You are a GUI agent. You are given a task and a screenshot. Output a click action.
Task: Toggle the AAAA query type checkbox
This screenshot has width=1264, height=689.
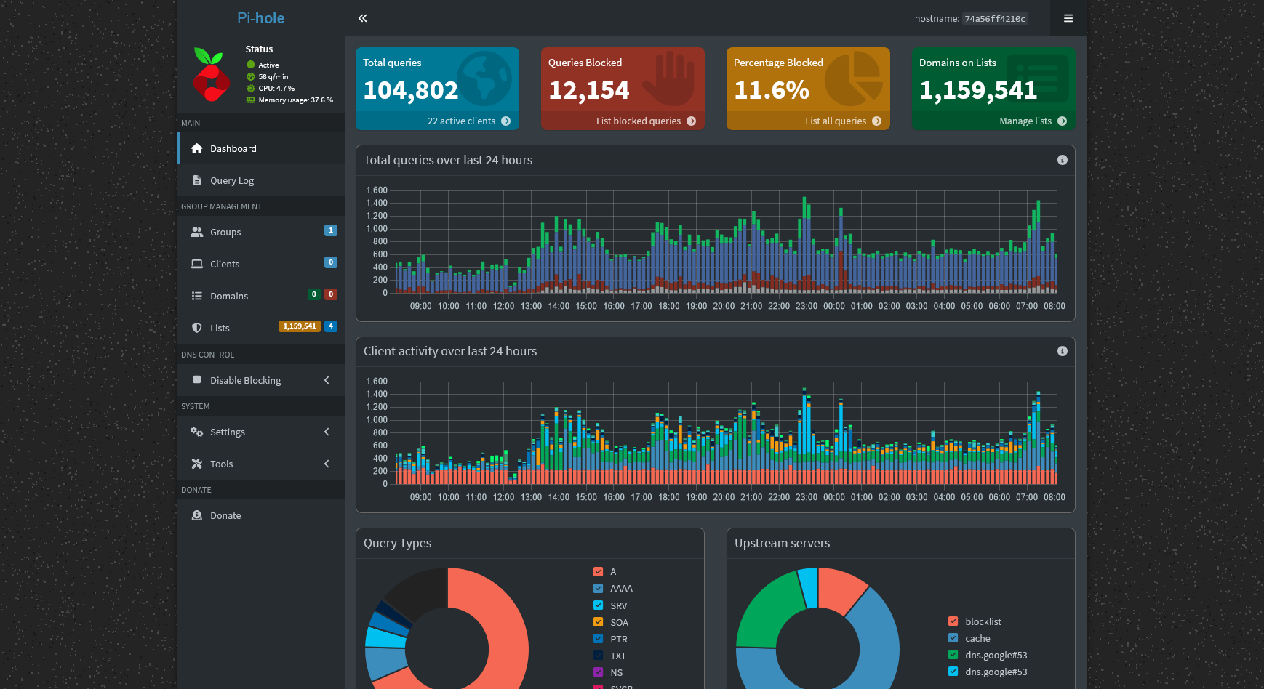598,589
